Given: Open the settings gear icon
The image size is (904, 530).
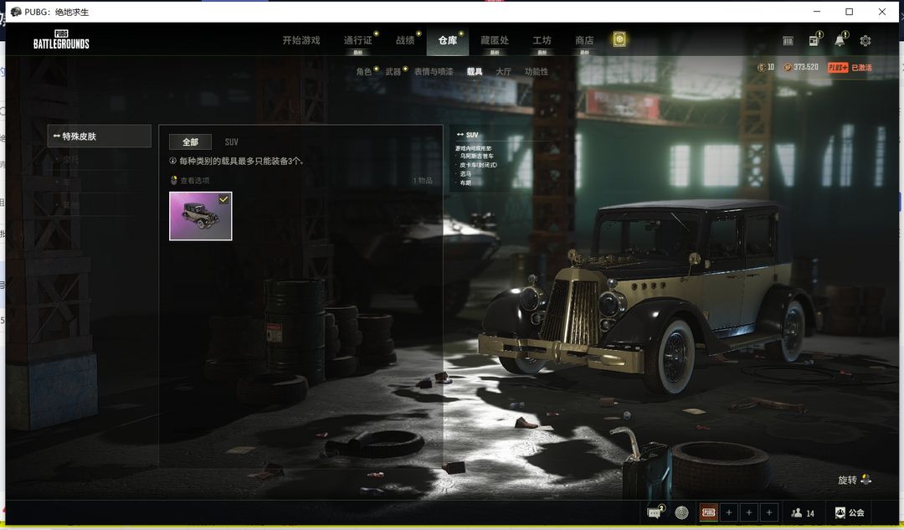Looking at the screenshot, I should tap(865, 41).
